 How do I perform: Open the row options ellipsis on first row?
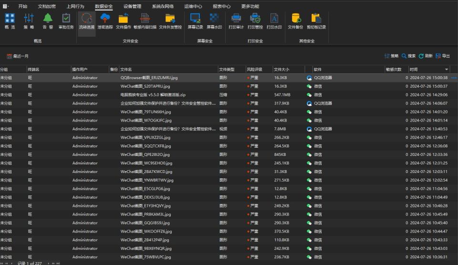(x=454, y=78)
